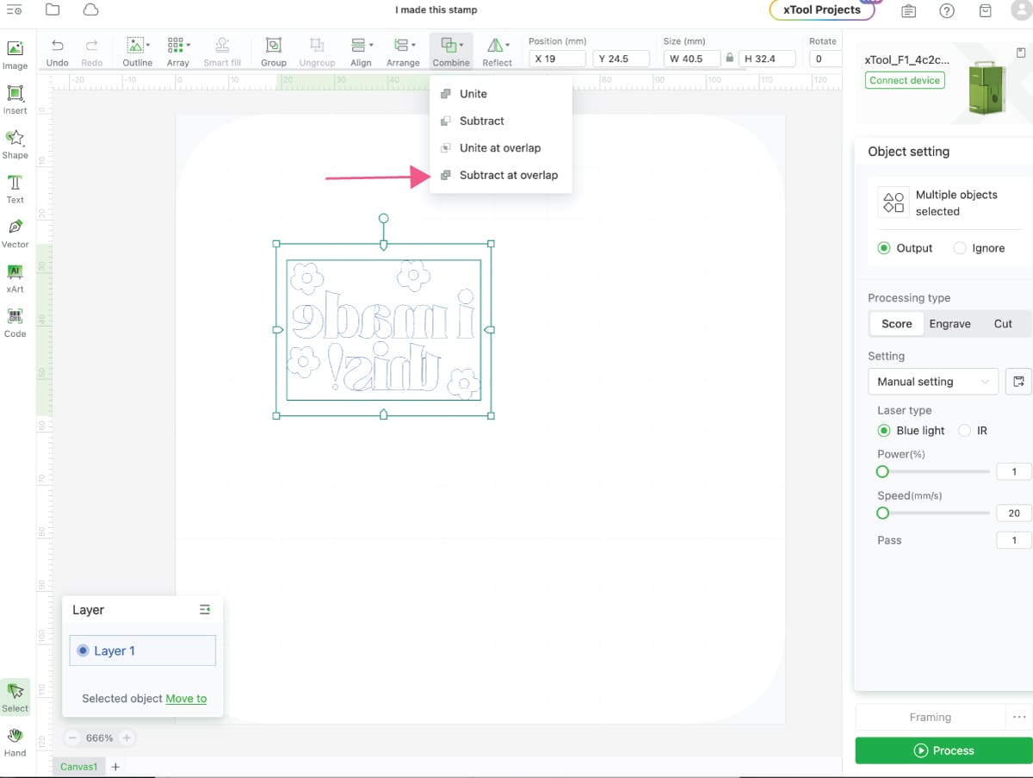Choose Subtract at overlap menu item

(x=508, y=175)
